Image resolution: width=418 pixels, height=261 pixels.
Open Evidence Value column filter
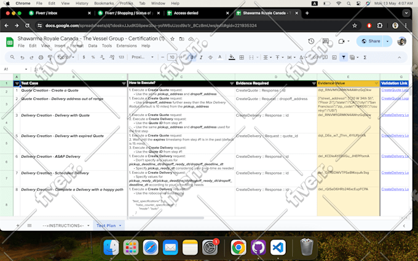coord(376,84)
